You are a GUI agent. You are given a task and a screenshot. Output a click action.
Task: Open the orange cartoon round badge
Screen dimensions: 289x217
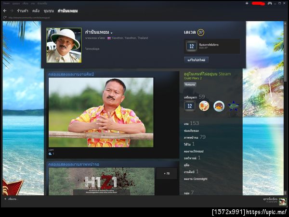coord(204,106)
